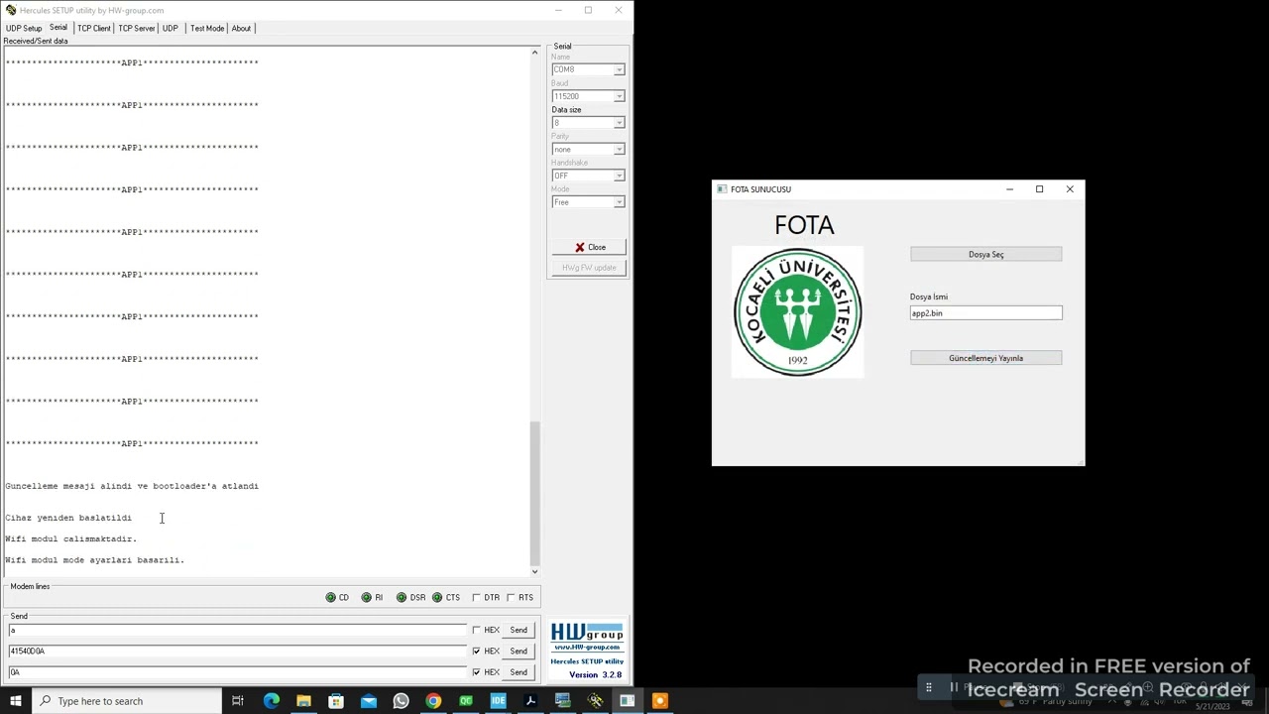Switch to the TCP Client tab
The width and height of the screenshot is (1269, 714).
click(94, 28)
